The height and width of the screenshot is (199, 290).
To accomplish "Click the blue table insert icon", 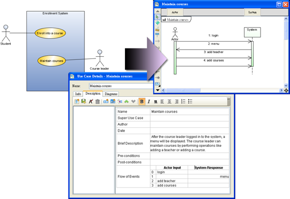I will pos(113,102).
